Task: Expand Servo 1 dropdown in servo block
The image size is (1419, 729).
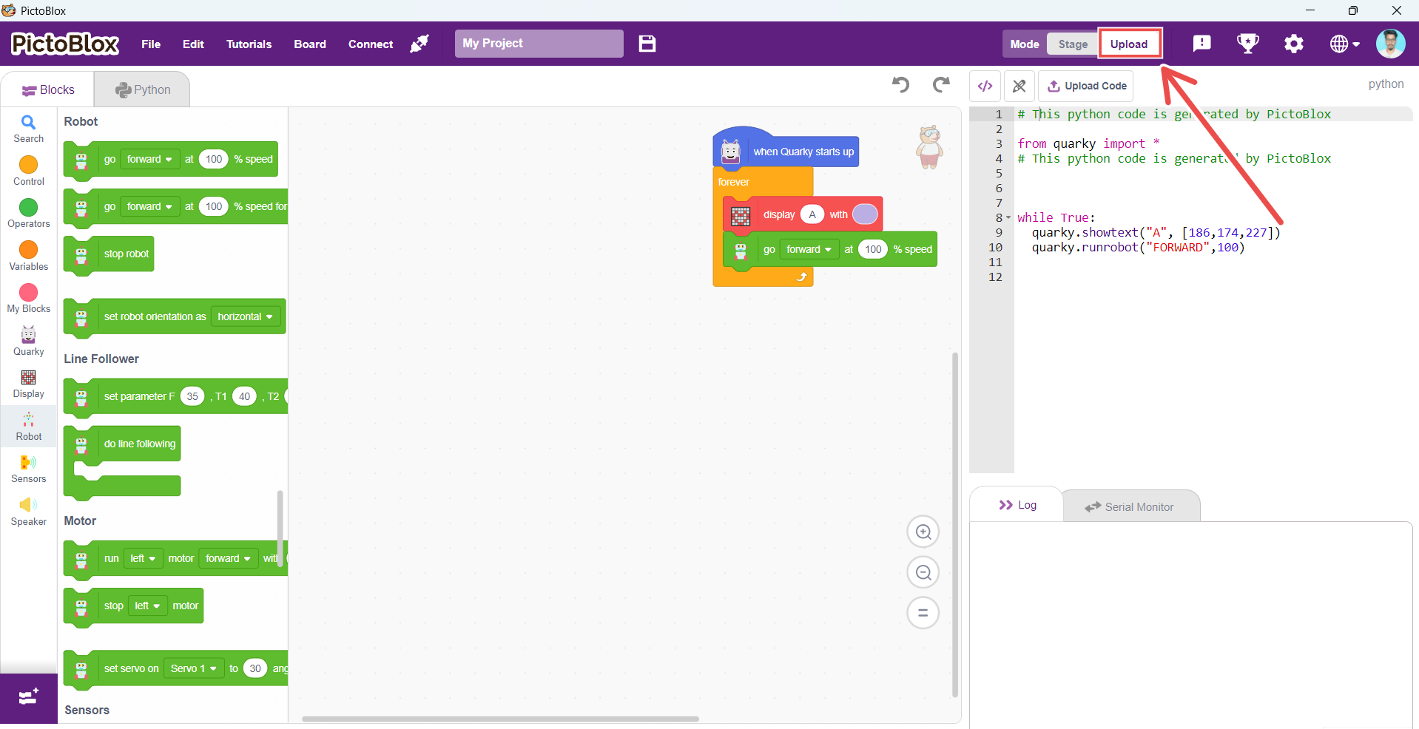Action: (193, 668)
